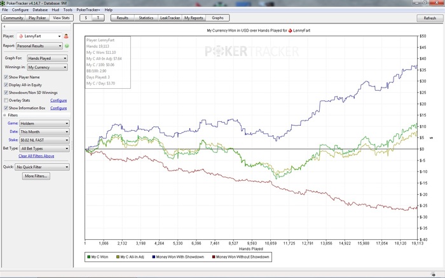
Task: Open the Graph For dropdown showing Hands Played
Action: 47,58
